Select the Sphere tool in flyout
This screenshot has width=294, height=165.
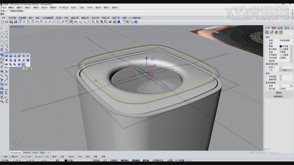point(15,56)
